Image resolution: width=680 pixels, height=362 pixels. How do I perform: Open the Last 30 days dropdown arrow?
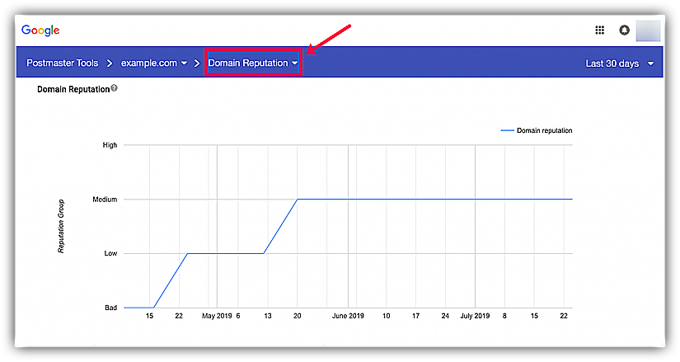pos(650,63)
